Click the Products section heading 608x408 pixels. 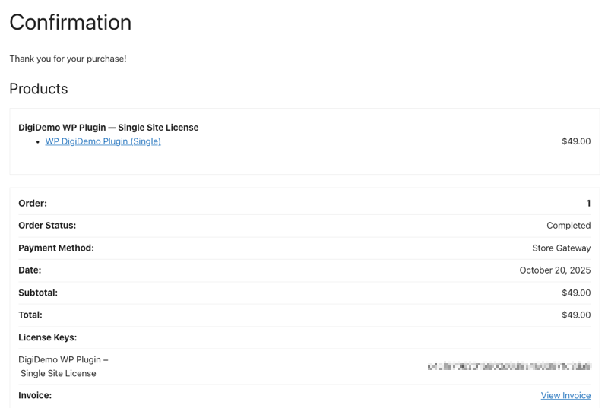pos(38,89)
